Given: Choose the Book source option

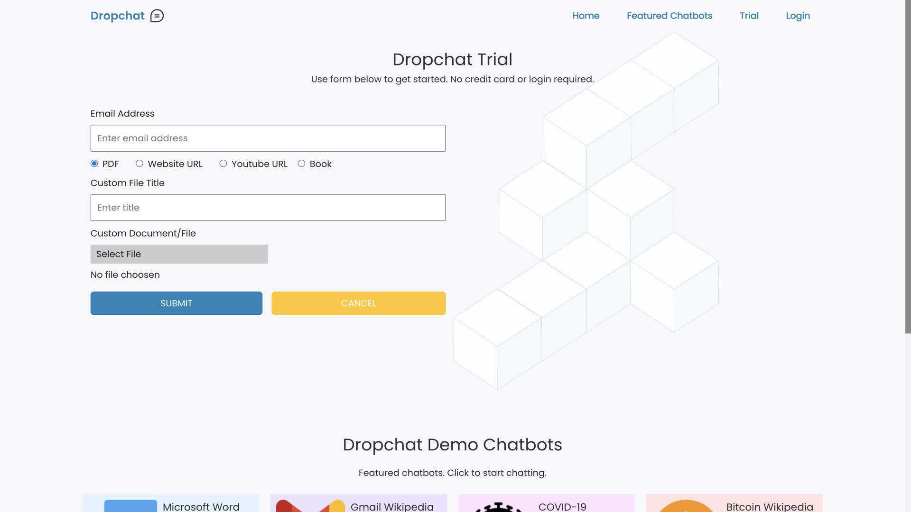Looking at the screenshot, I should point(301,164).
